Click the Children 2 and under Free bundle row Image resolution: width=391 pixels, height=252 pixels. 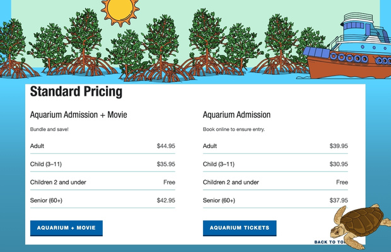[x=102, y=183]
